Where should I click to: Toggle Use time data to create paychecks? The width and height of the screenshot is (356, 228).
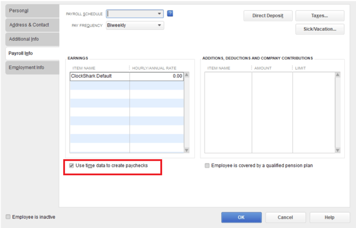click(72, 165)
